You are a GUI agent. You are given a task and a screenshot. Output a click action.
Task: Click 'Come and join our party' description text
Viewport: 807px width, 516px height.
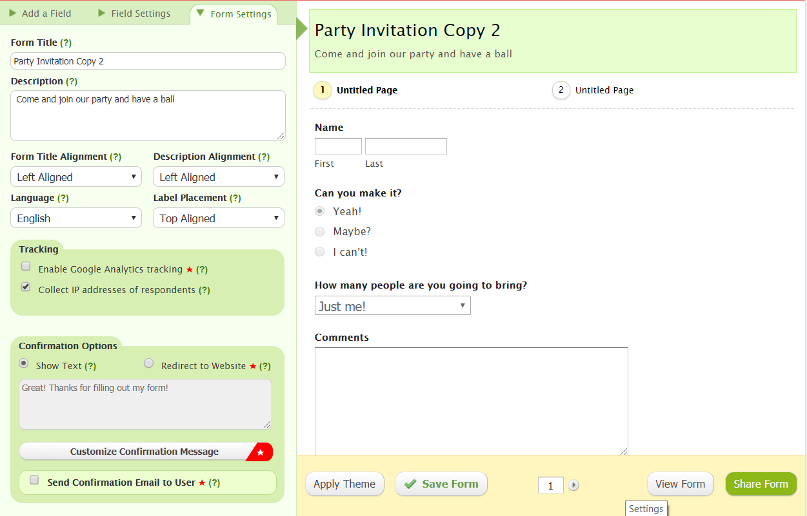(x=413, y=54)
